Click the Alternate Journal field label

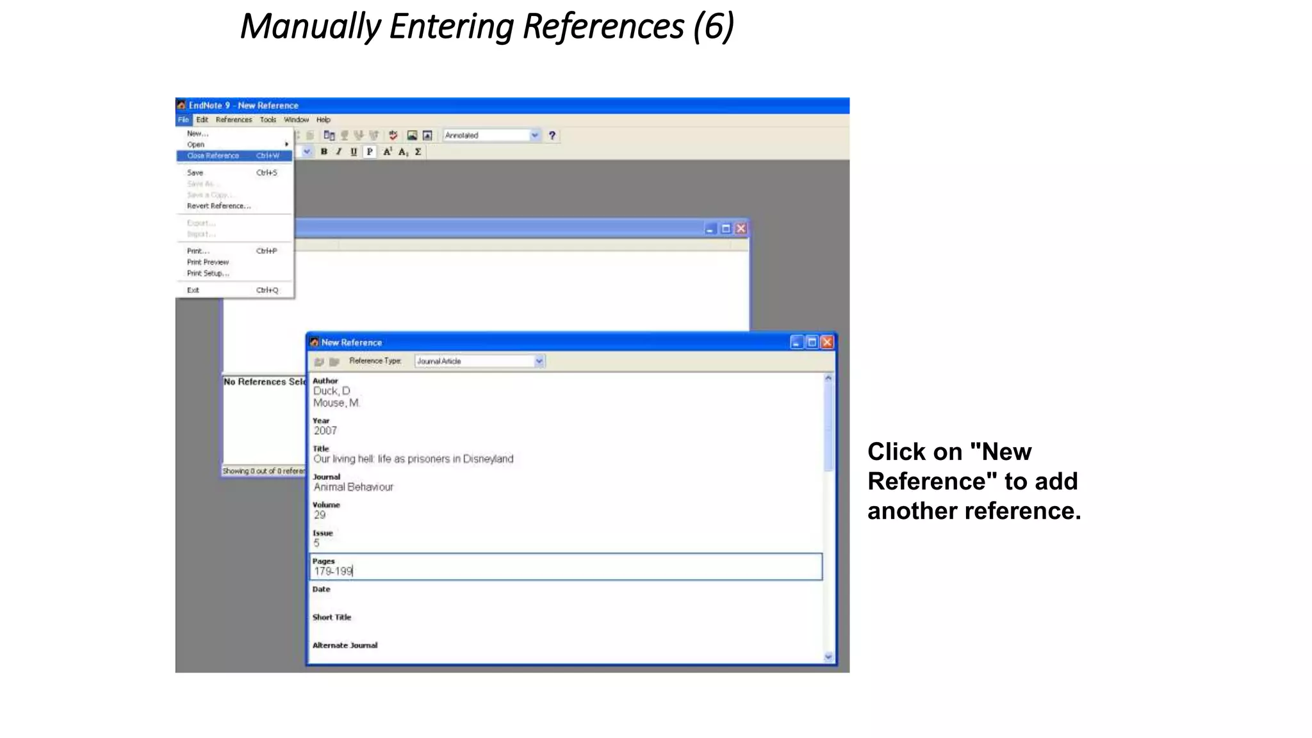point(345,645)
